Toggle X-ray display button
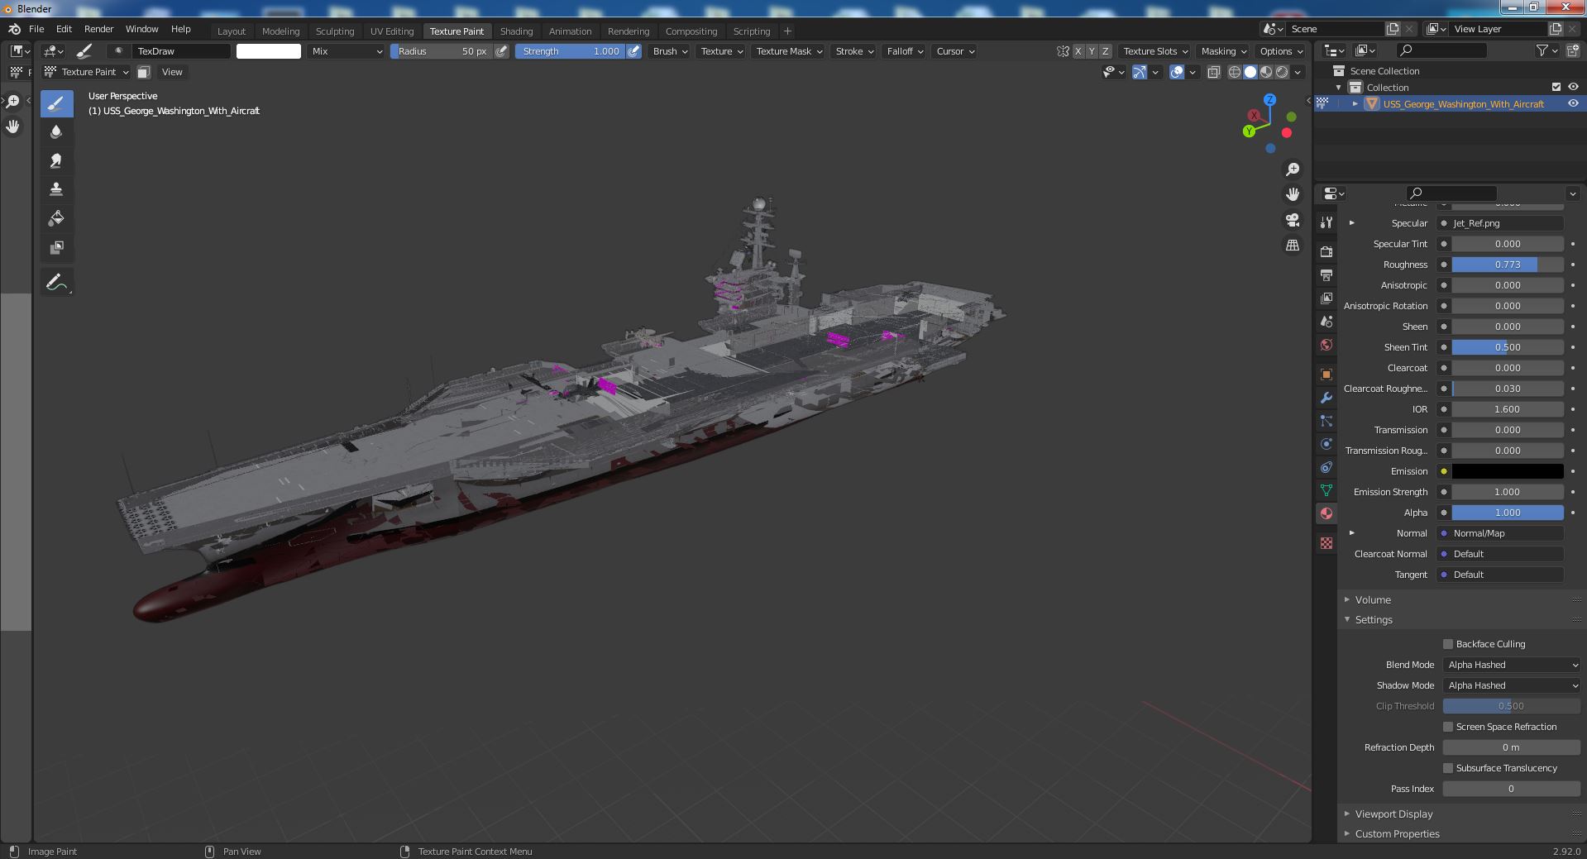 1213,72
